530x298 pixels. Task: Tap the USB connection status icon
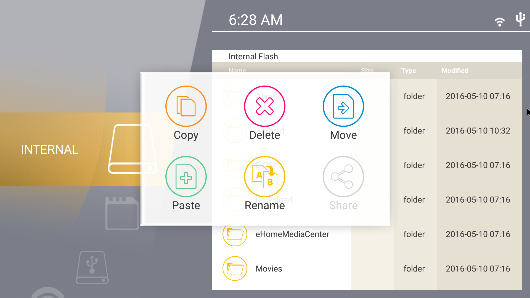[520, 19]
